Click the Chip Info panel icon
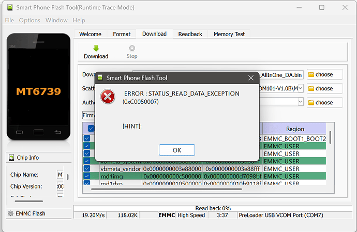 [x=10, y=158]
